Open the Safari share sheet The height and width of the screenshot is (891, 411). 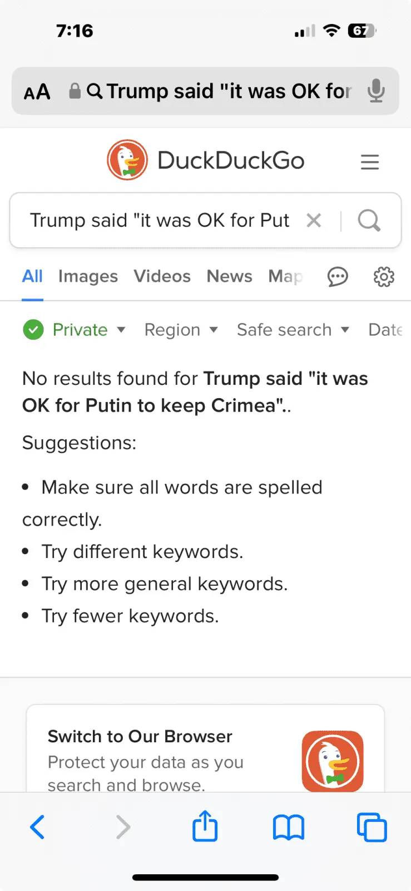[x=205, y=826]
